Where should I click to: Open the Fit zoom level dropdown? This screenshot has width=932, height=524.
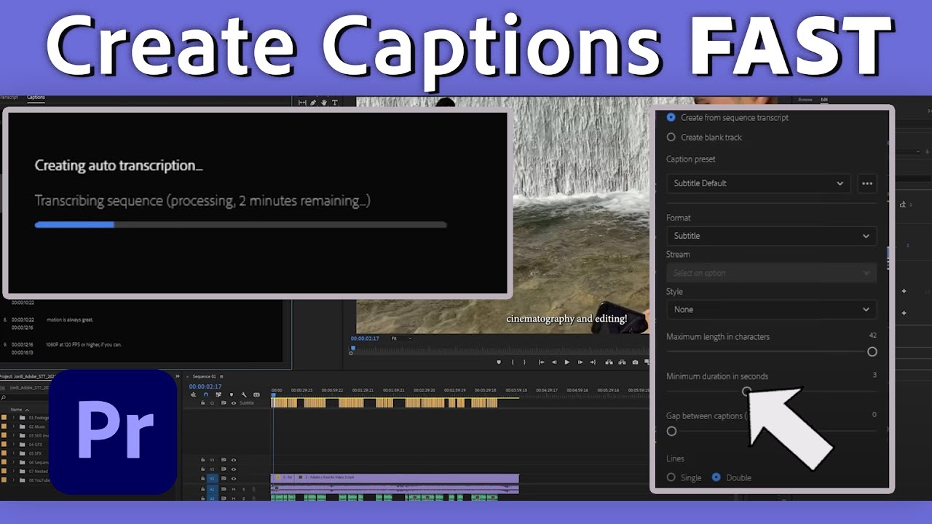pyautogui.click(x=401, y=338)
